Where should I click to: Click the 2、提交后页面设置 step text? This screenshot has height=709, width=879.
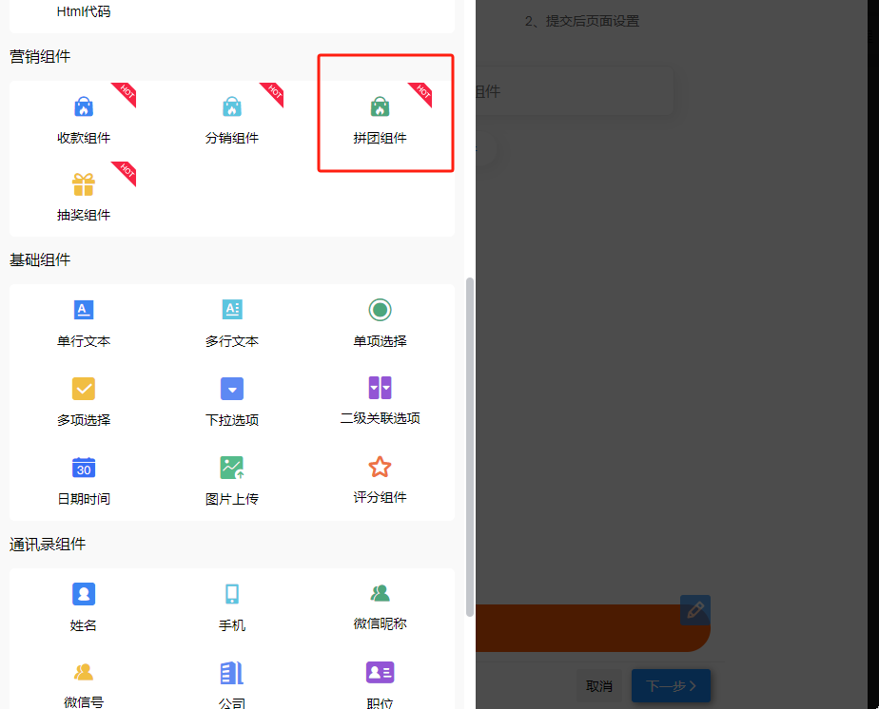click(582, 21)
